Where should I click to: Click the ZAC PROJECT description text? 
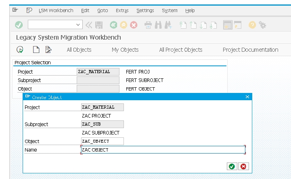96,116
